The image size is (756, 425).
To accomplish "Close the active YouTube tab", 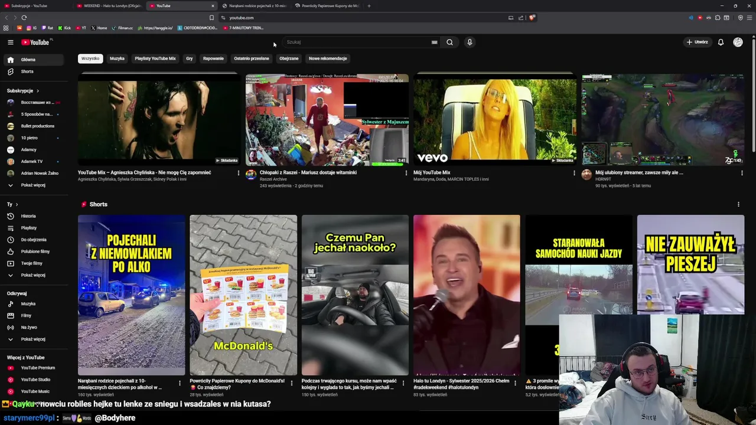I will (x=213, y=6).
